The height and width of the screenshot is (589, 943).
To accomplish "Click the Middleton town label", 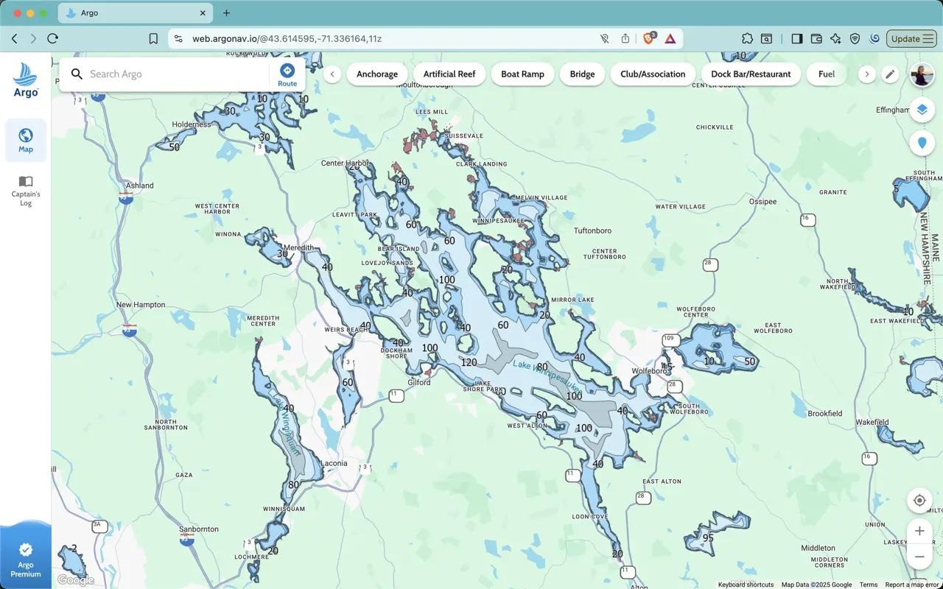I will [818, 548].
